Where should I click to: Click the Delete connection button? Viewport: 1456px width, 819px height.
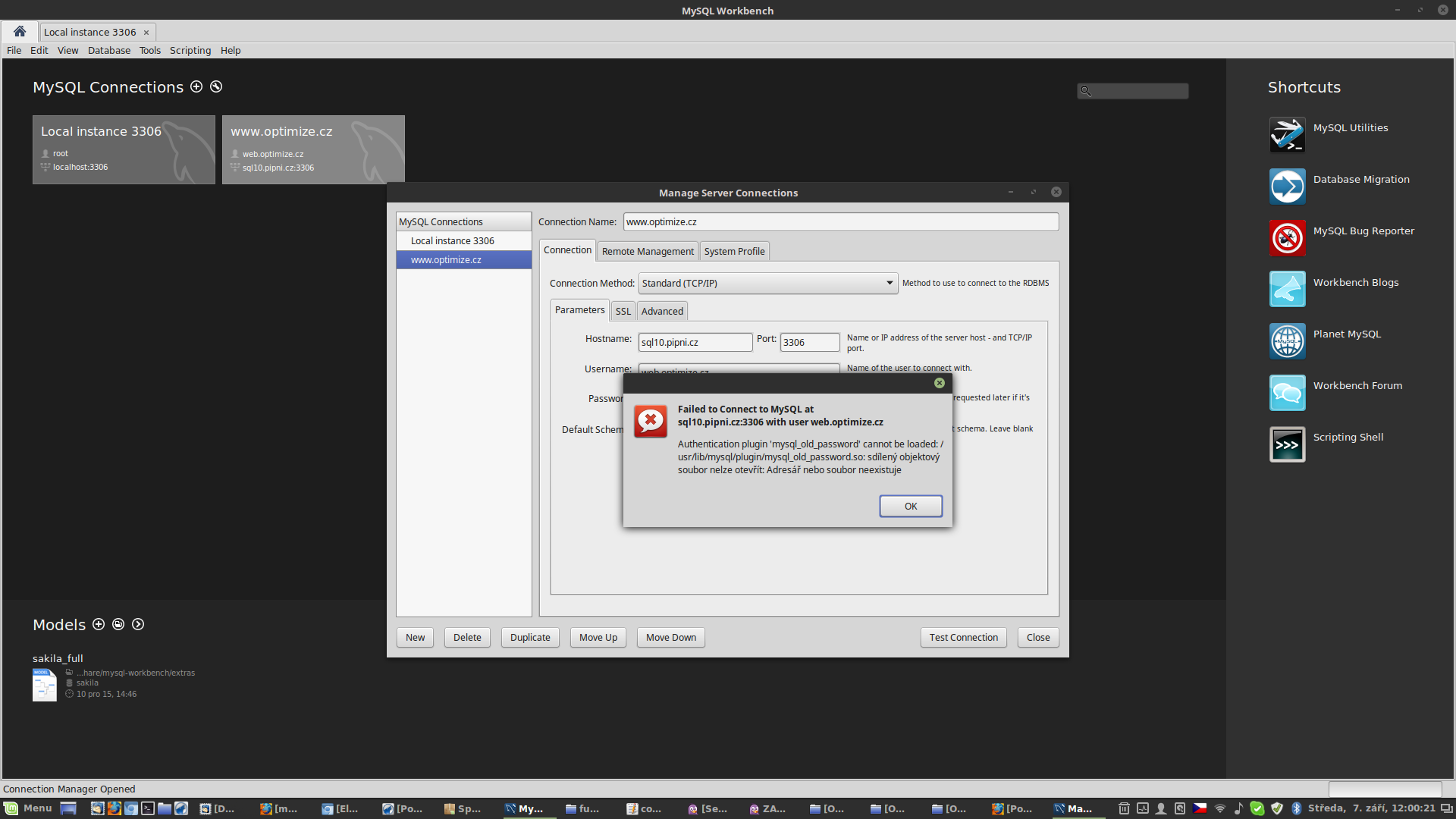(467, 637)
